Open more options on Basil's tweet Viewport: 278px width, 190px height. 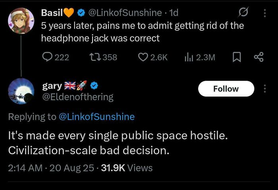[265, 13]
